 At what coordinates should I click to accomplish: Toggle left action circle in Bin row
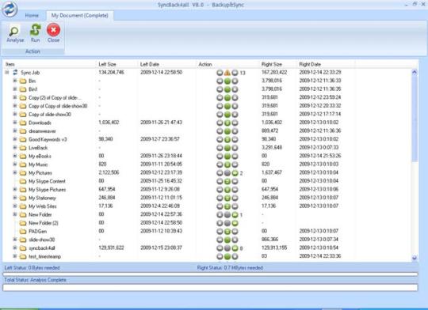click(220, 81)
